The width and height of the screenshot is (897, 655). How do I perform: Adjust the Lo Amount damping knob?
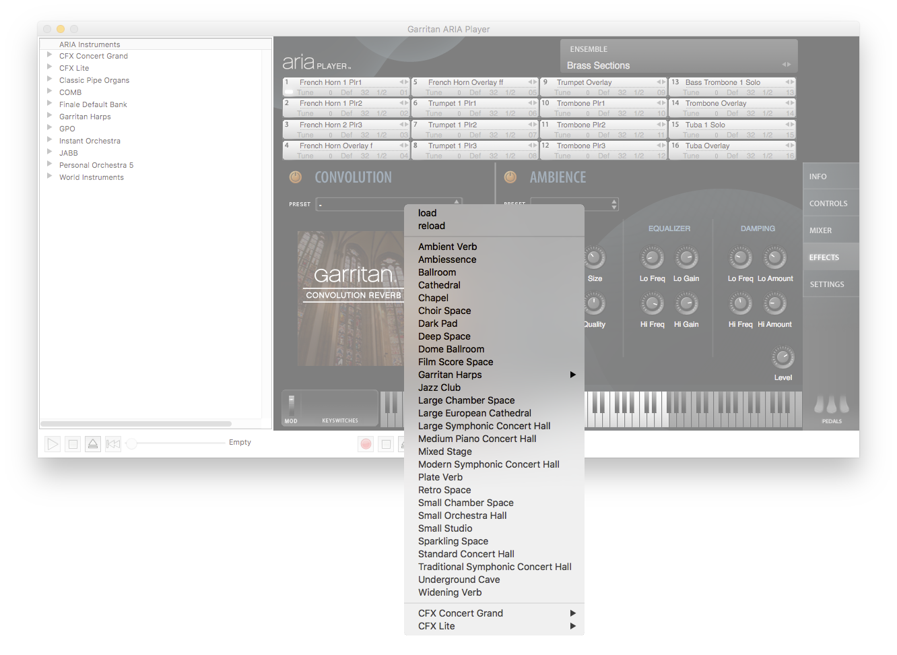774,257
